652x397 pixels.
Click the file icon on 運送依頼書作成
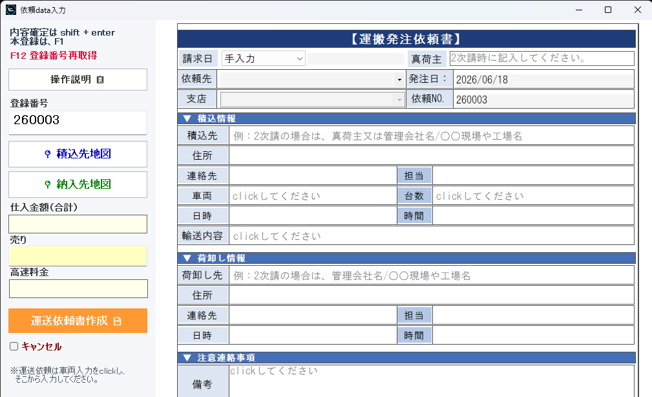[x=118, y=321]
